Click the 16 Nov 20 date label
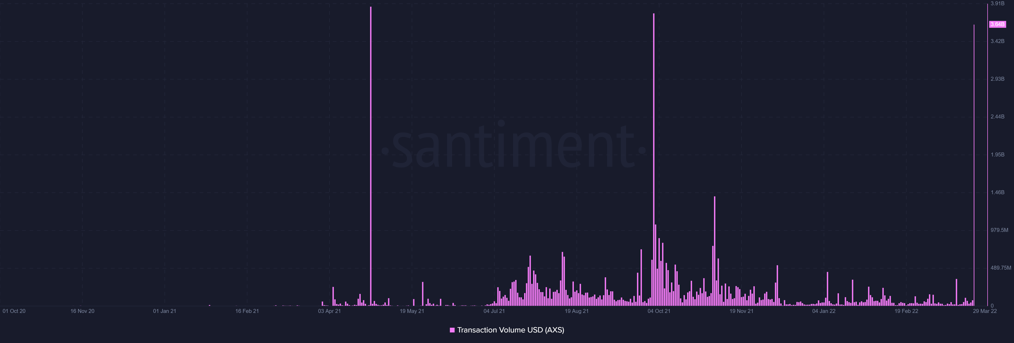Image resolution: width=1014 pixels, height=343 pixels. click(82, 311)
